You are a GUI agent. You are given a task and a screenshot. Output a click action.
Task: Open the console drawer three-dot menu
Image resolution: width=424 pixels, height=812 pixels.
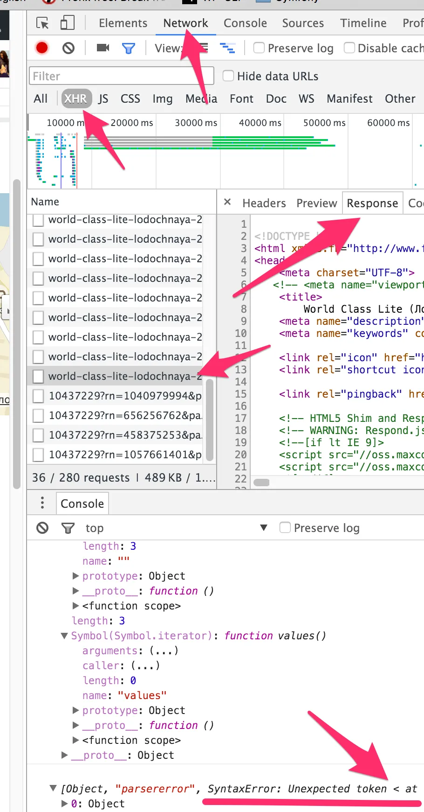coord(42,503)
